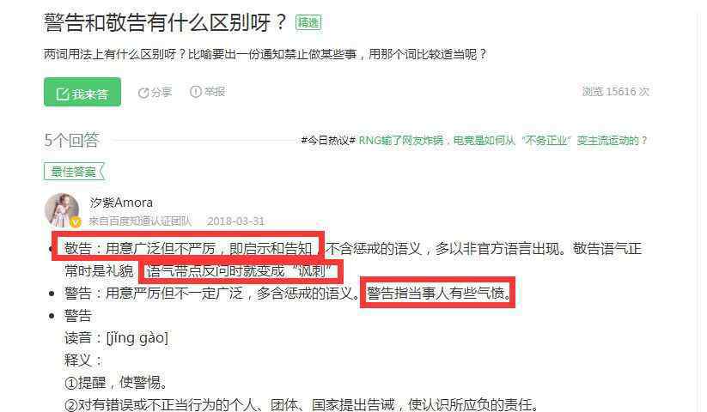Open the RNG trending topic link
This screenshot has width=707, height=412.
pos(503,141)
